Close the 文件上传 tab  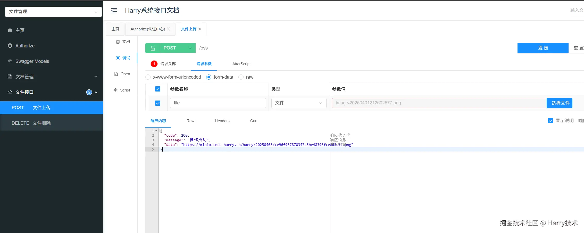[x=200, y=29]
